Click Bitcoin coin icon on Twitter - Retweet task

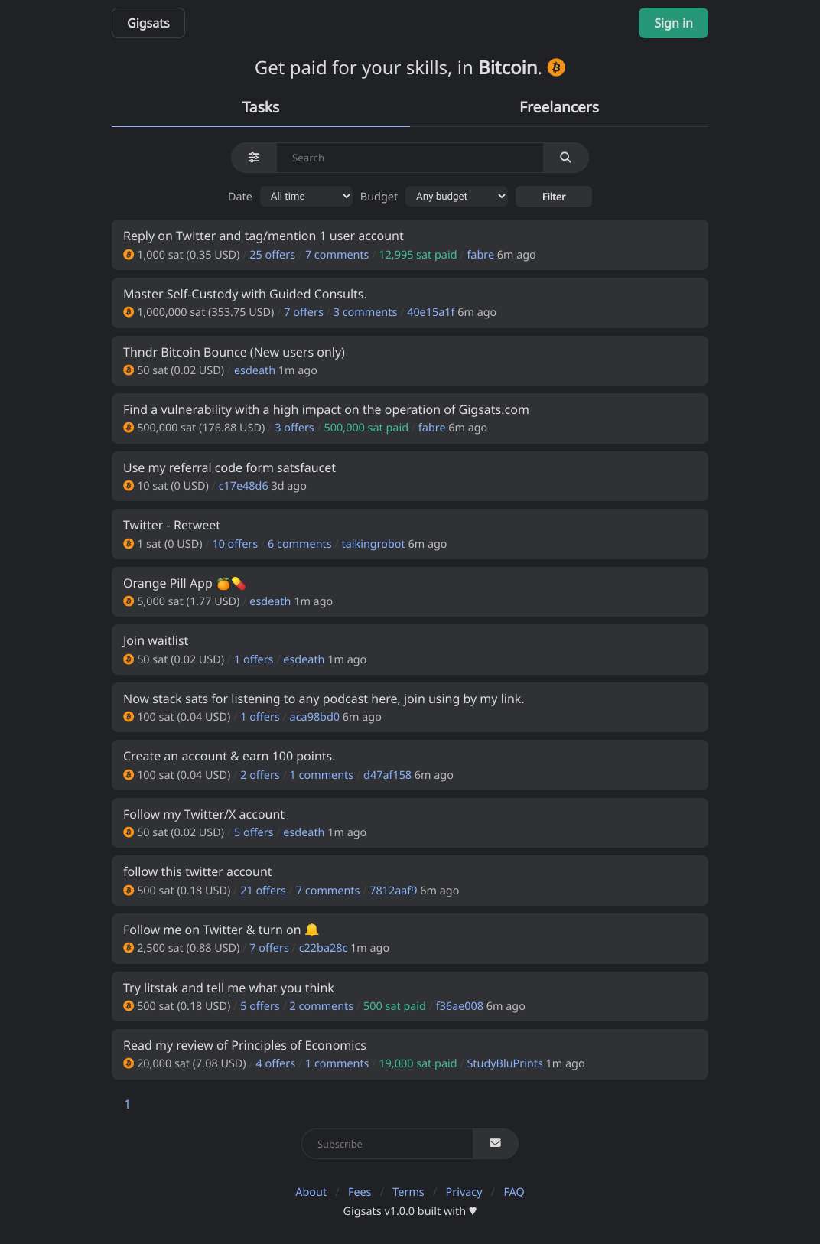click(129, 544)
